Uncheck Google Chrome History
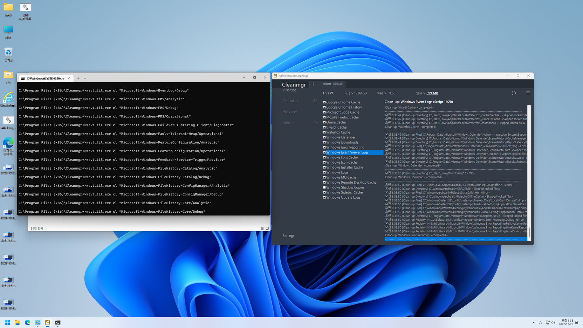583x328 pixels. (x=324, y=107)
